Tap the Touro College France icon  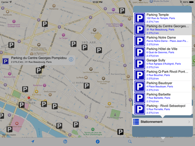(104, 78)
